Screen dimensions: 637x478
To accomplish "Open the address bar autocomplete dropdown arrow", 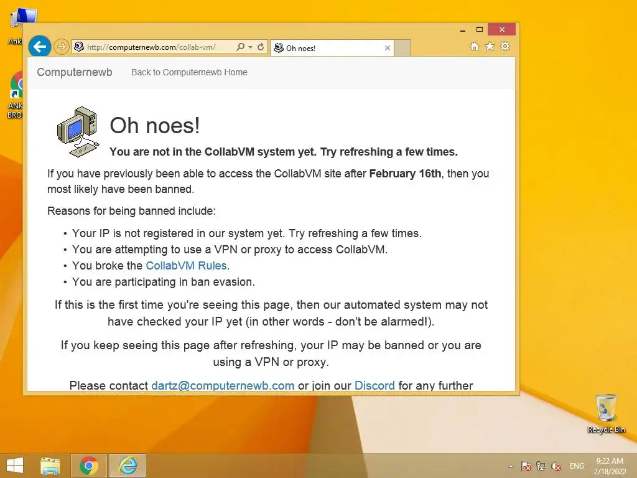I will (250, 47).
